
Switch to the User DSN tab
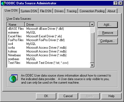(x=11, y=11)
